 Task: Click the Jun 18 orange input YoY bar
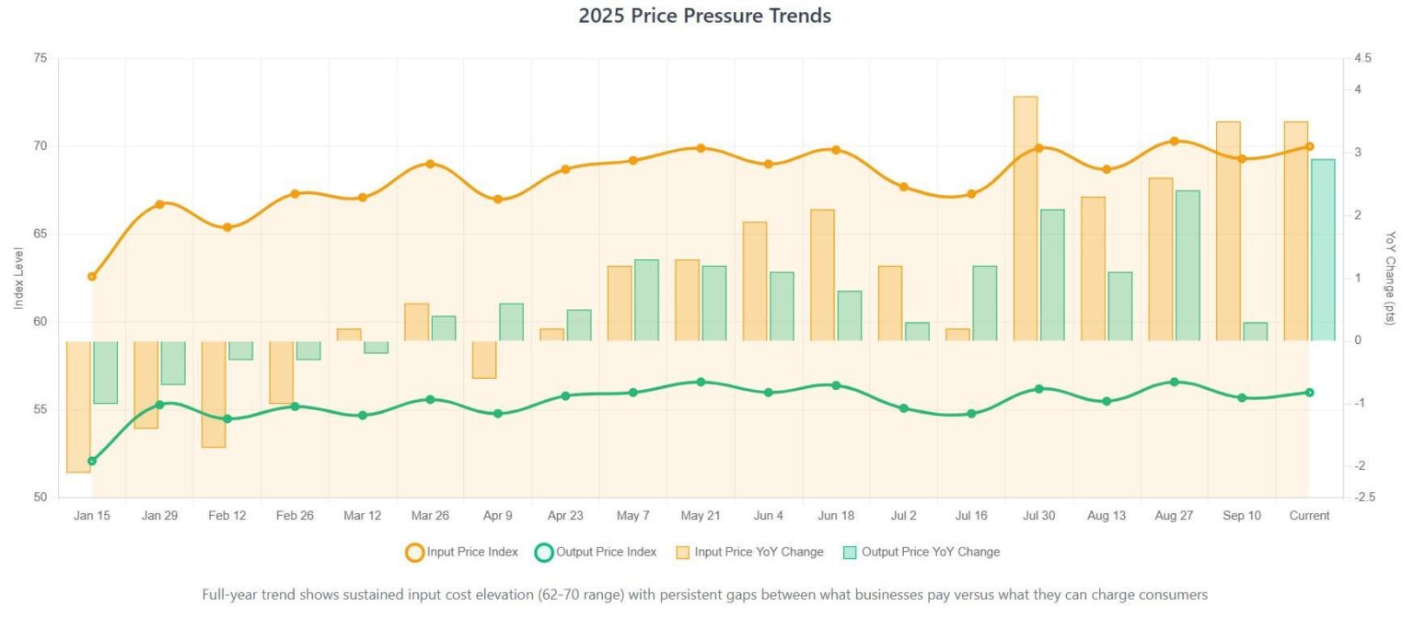pos(822,275)
